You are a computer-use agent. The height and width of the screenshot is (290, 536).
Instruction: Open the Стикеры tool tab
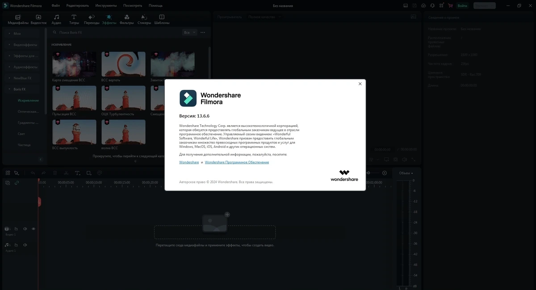point(144,19)
